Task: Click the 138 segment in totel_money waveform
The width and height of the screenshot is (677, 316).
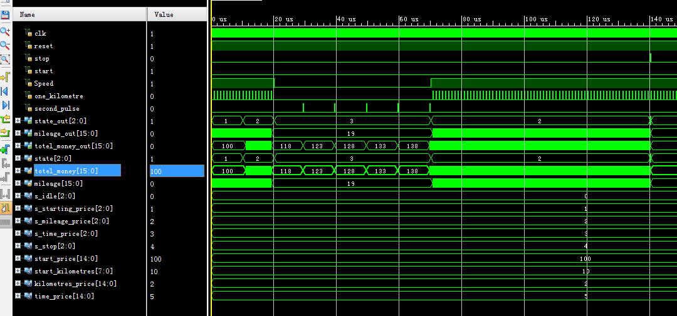Action: coord(413,171)
